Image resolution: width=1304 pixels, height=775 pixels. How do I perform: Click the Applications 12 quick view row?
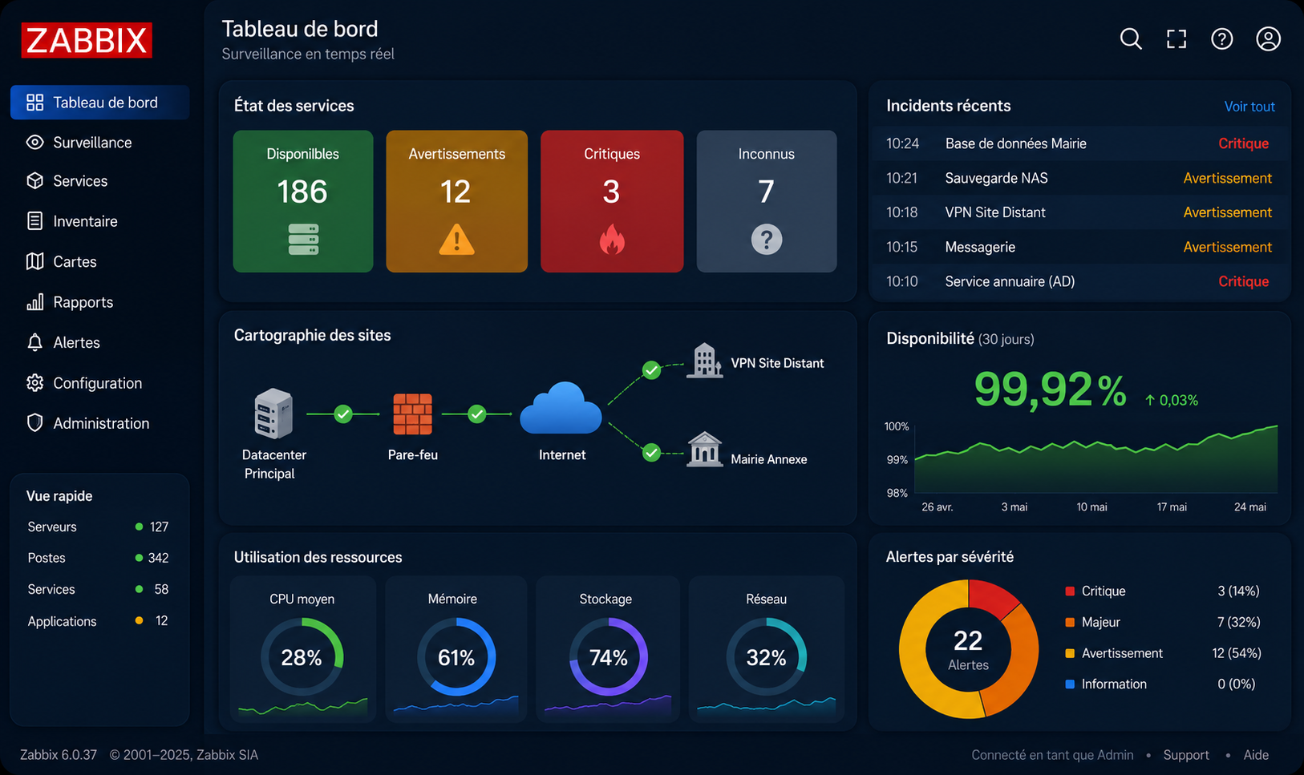point(99,621)
